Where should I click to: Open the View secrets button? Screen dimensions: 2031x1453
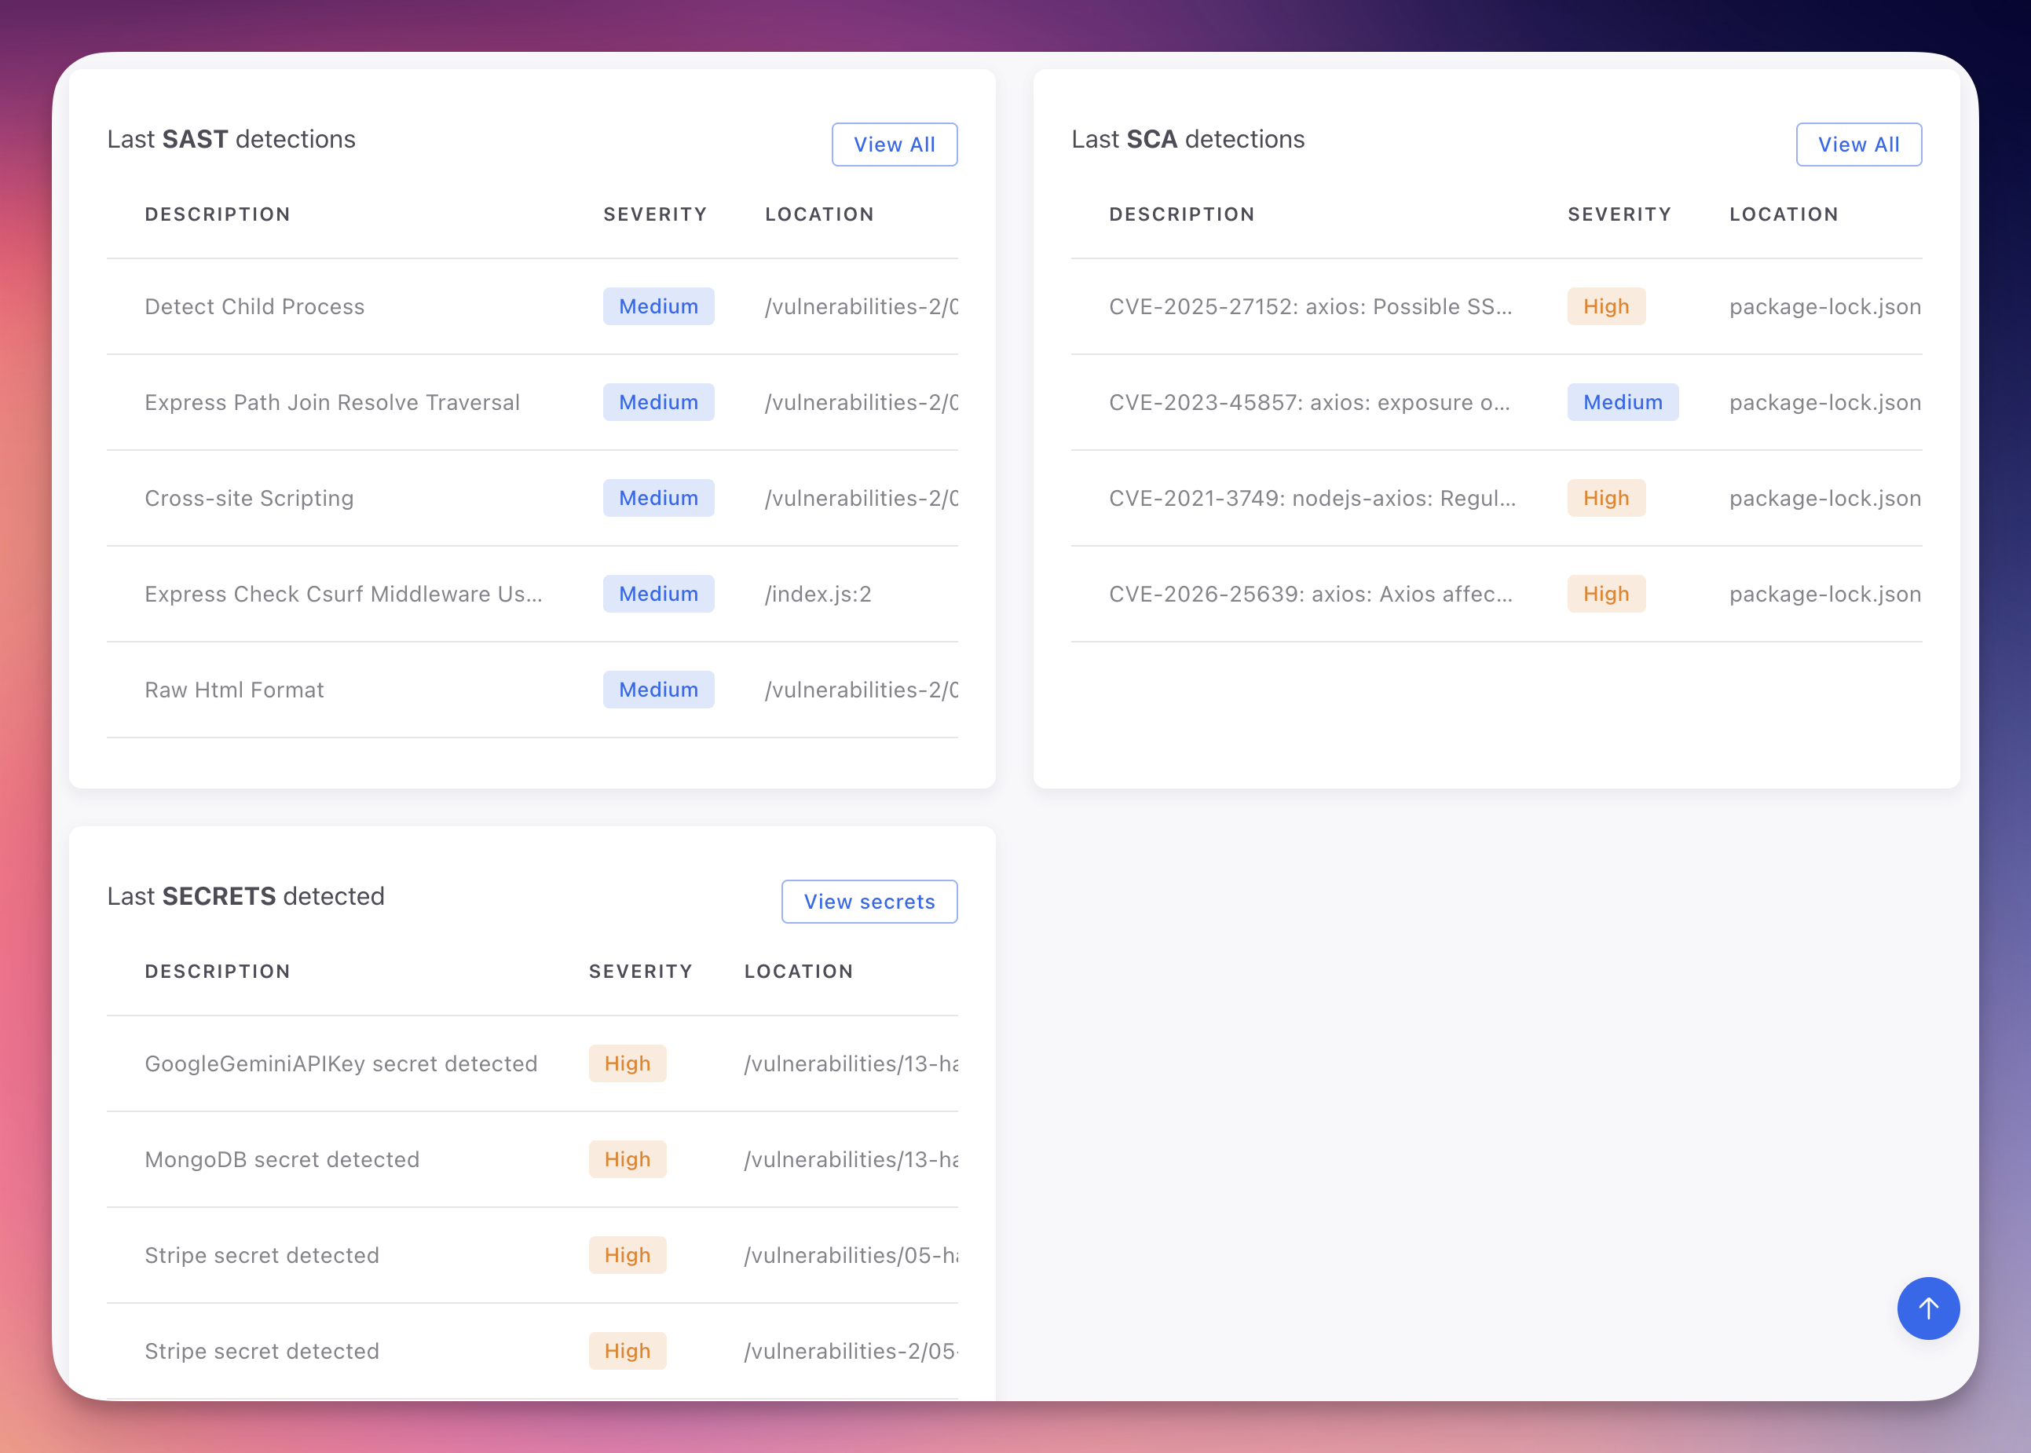[869, 901]
